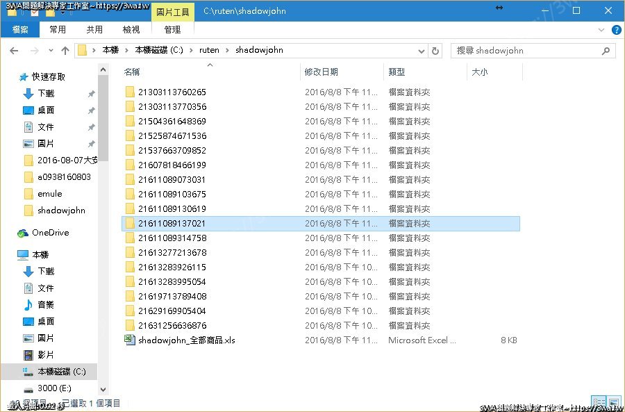Screen dimensions: 625x412
Task: Click the Up one level arrow
Action: pyautogui.click(x=65, y=51)
